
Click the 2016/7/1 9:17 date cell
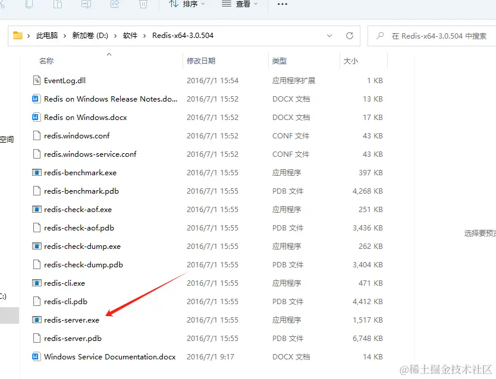pos(211,357)
